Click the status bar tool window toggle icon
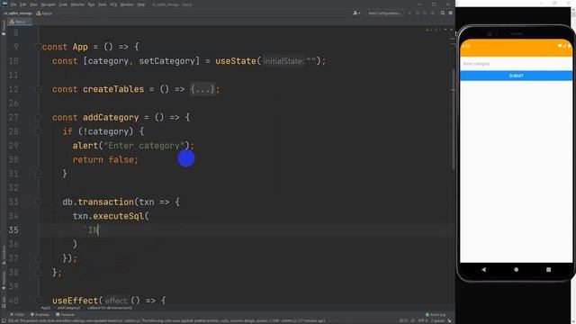Viewport: 576px width, 324px height. click(4, 320)
